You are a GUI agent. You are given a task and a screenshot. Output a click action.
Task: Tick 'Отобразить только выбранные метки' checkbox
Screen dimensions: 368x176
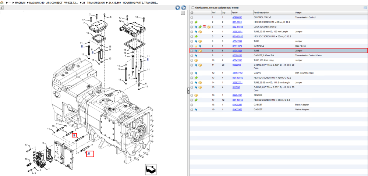193,8
